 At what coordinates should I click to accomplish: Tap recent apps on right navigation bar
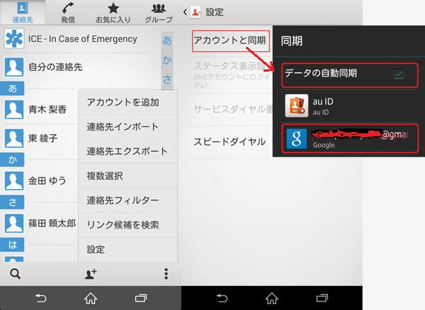coord(322,299)
